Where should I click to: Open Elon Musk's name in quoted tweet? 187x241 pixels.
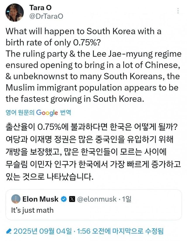tap(40, 199)
